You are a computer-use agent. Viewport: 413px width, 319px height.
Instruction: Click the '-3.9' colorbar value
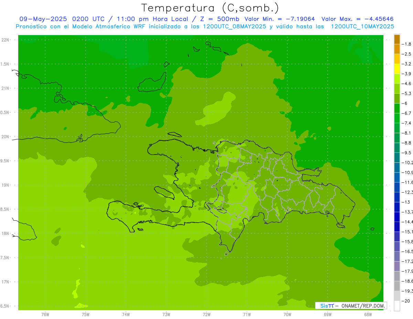pyautogui.click(x=407, y=74)
